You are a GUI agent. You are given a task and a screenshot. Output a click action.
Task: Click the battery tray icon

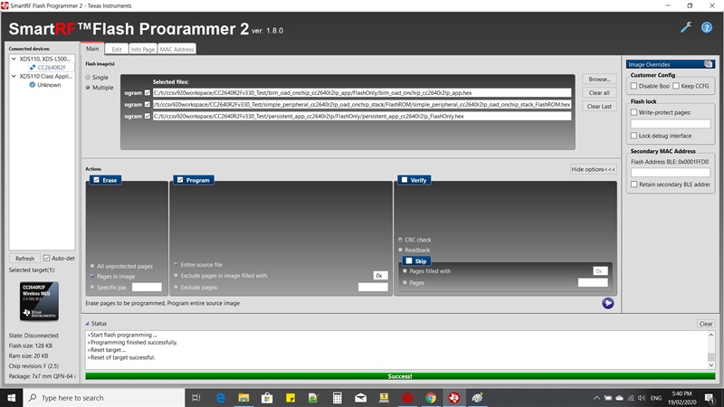608,398
